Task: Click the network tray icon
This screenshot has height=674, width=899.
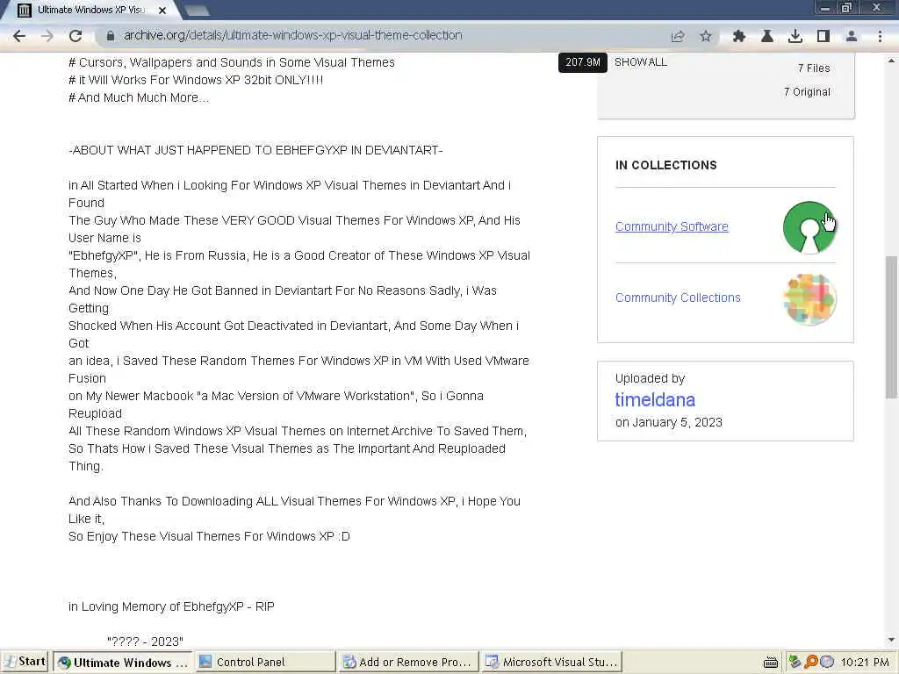Action: click(794, 662)
